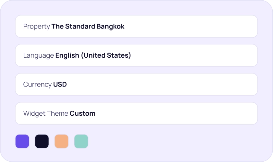
Task: Open the Property selector field
Action: coord(136,27)
